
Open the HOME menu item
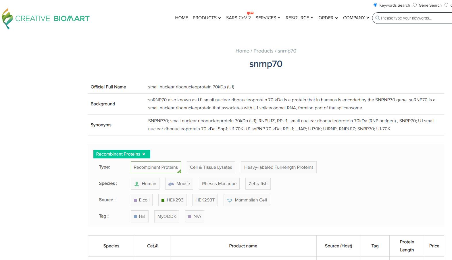pos(182,18)
